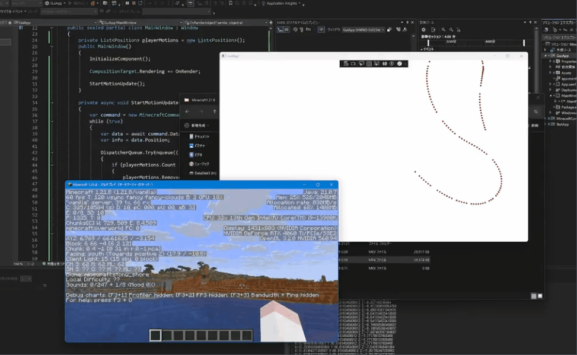The width and height of the screenshot is (577, 355).
Task: Select ライフサイクル イベント dropdown in debug toolbar
Action: click(x=13, y=12)
